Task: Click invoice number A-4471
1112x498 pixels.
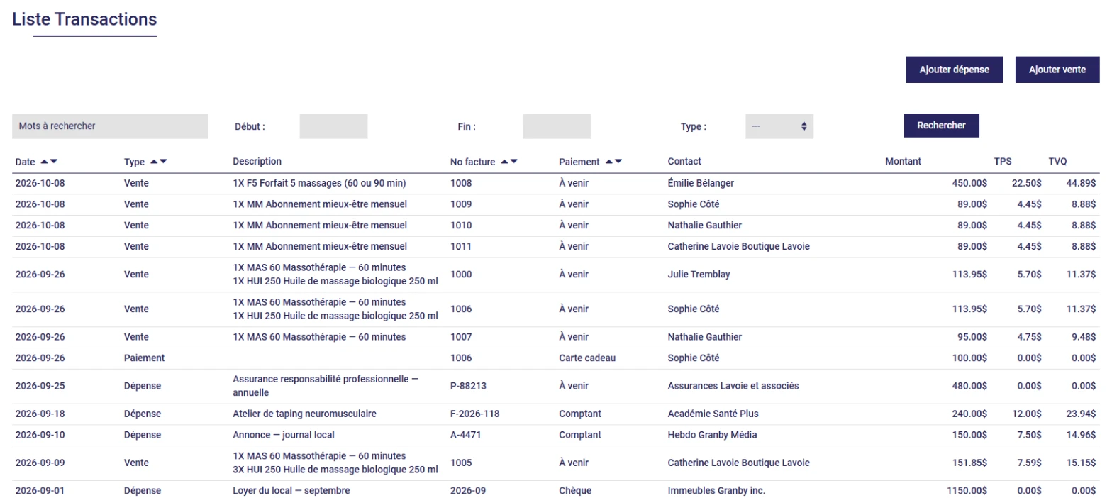Action: pyautogui.click(x=466, y=435)
